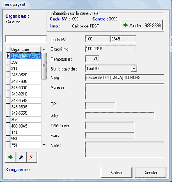Select list row 292

click(25, 62)
